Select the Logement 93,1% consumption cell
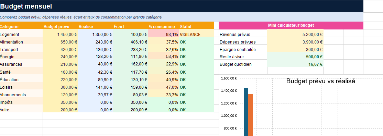Screen dimensions: 383x136 coord(163,35)
